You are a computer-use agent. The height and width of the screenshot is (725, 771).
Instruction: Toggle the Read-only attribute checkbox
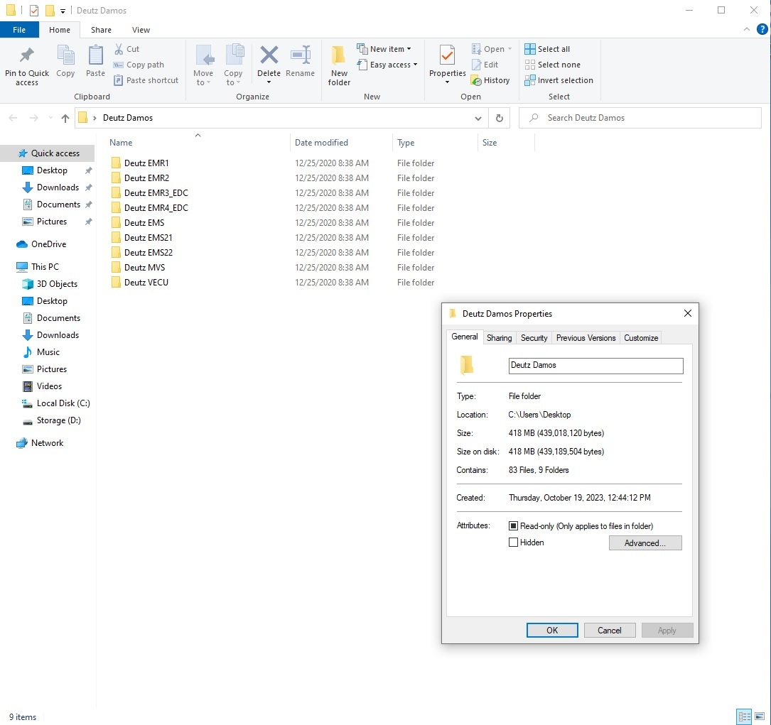coord(513,526)
